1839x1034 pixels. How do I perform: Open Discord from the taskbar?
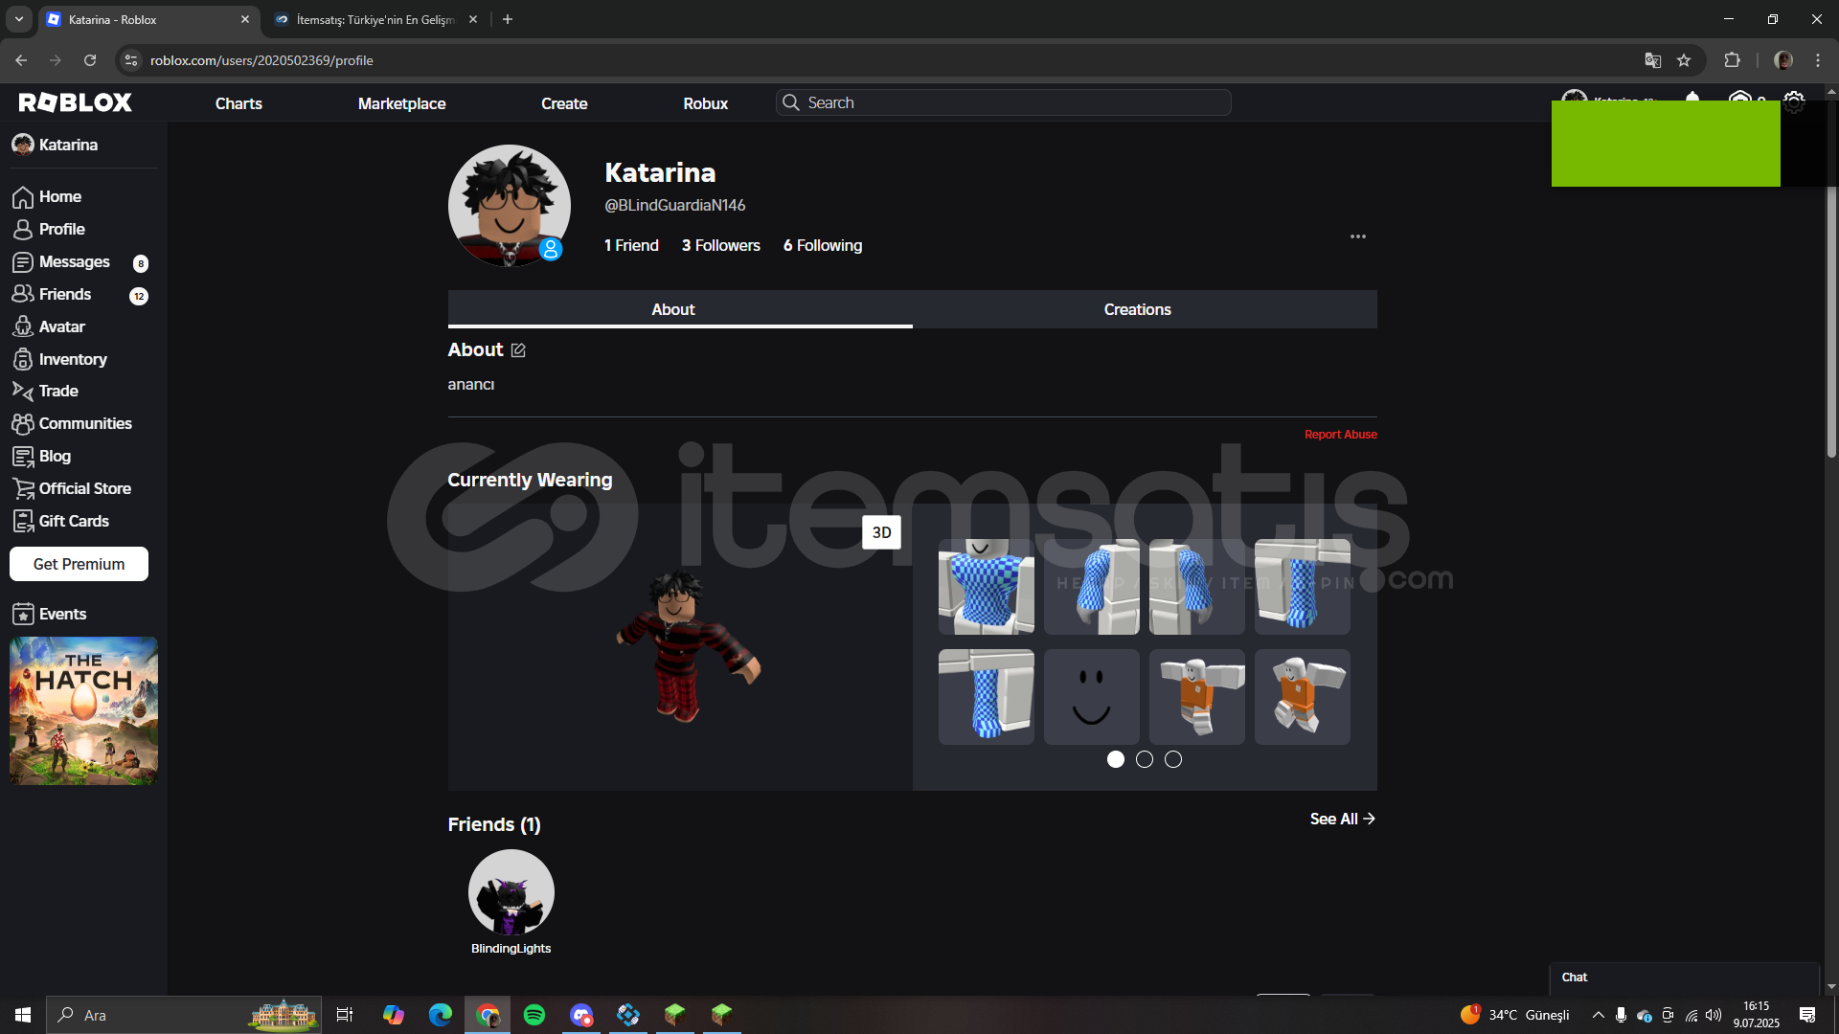(581, 1015)
